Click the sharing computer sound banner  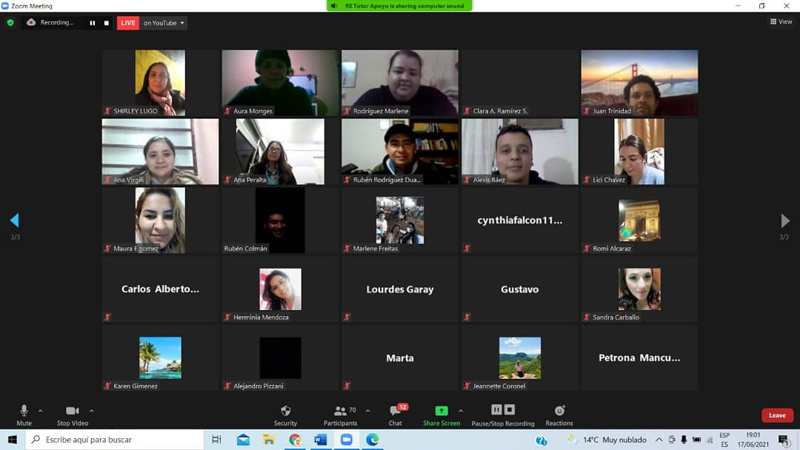tap(399, 6)
